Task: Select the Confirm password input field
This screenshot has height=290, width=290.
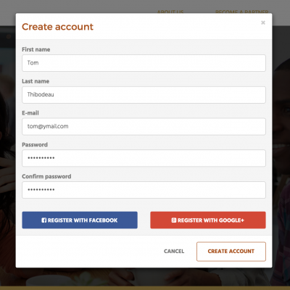Action: [x=144, y=190]
